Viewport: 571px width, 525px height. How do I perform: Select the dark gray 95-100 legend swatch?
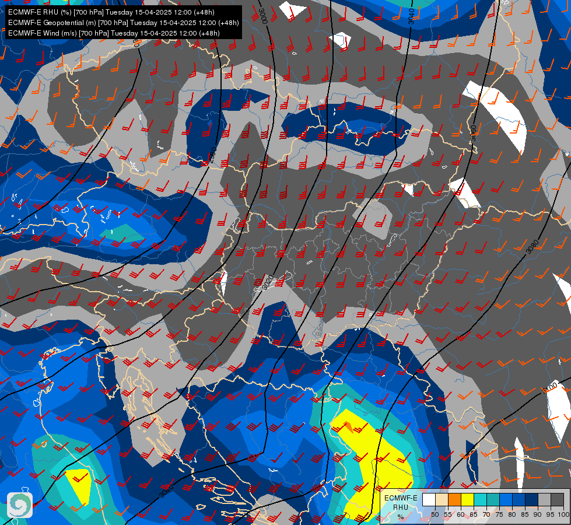pos(557,500)
